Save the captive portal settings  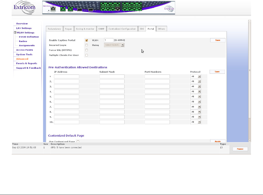point(218,40)
